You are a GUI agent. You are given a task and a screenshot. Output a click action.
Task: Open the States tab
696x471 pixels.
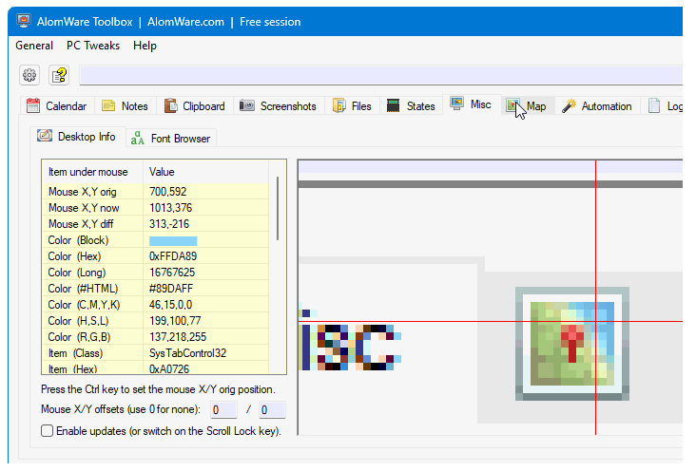(x=411, y=106)
